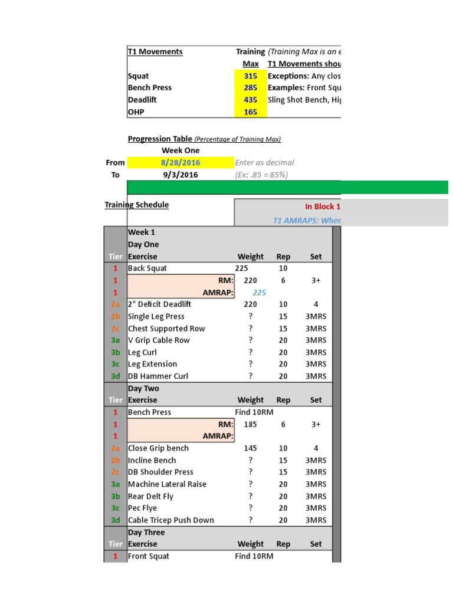The image size is (453, 604).
Task: Select the tier label 2a beside Close Grip bench
Action: (115, 448)
